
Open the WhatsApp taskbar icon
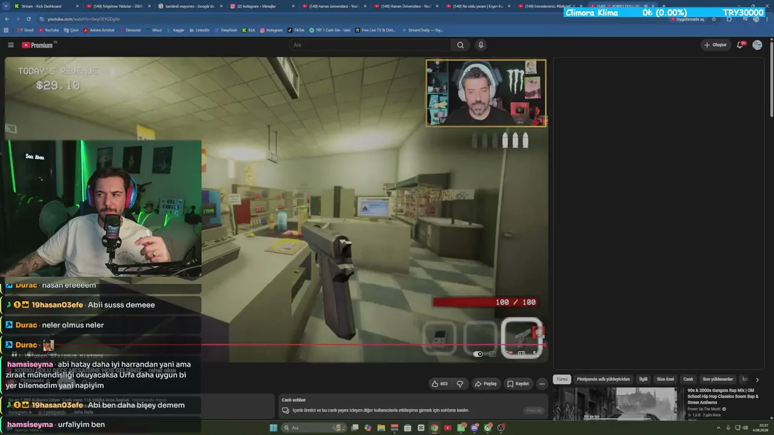(461, 428)
